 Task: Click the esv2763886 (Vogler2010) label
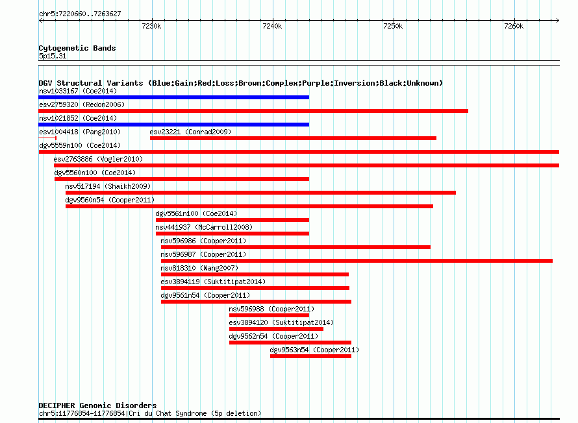coord(98,159)
